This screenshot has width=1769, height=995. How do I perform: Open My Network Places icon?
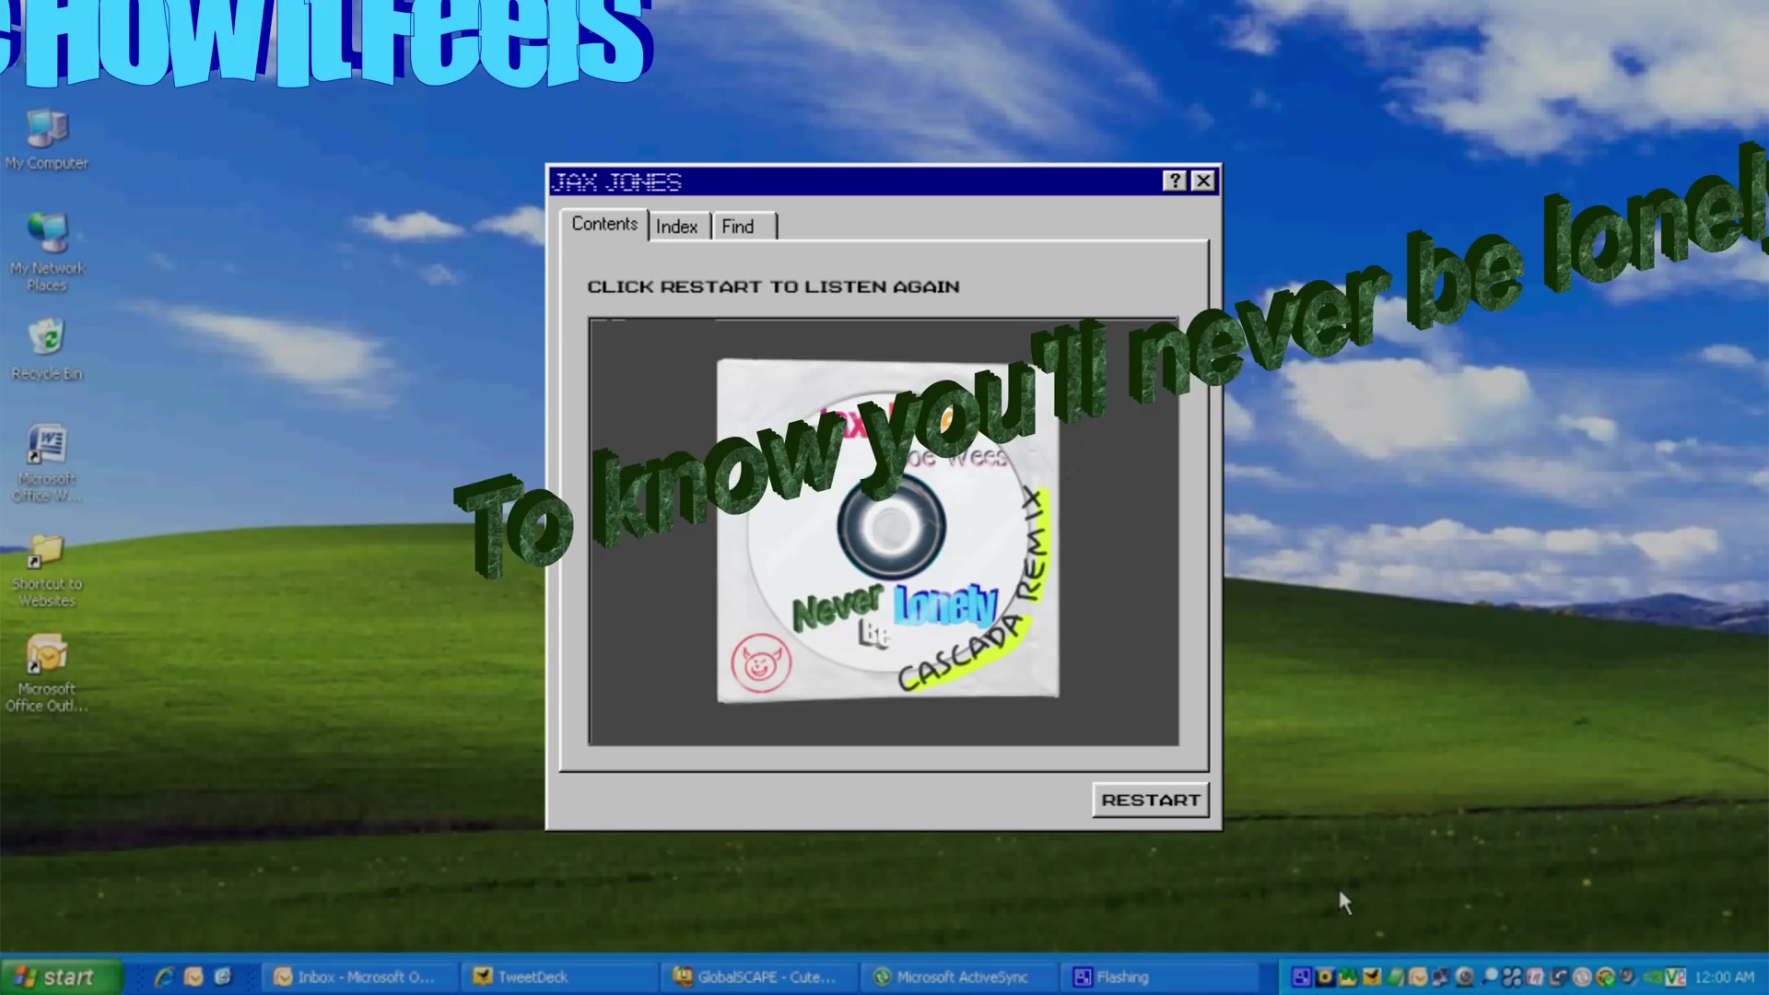pyautogui.click(x=47, y=252)
